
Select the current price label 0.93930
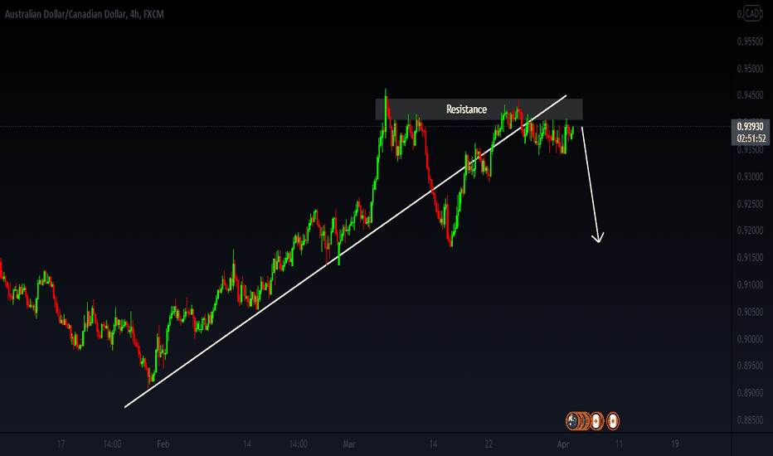pos(750,127)
